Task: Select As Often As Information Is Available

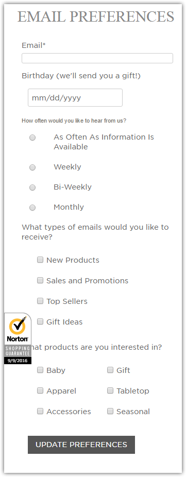Action: click(x=32, y=138)
